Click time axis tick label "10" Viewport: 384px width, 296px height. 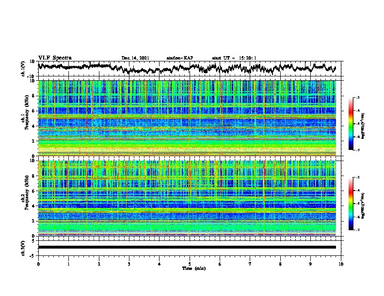(x=341, y=264)
